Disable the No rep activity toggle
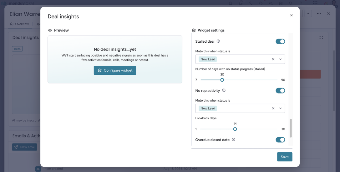 280,91
